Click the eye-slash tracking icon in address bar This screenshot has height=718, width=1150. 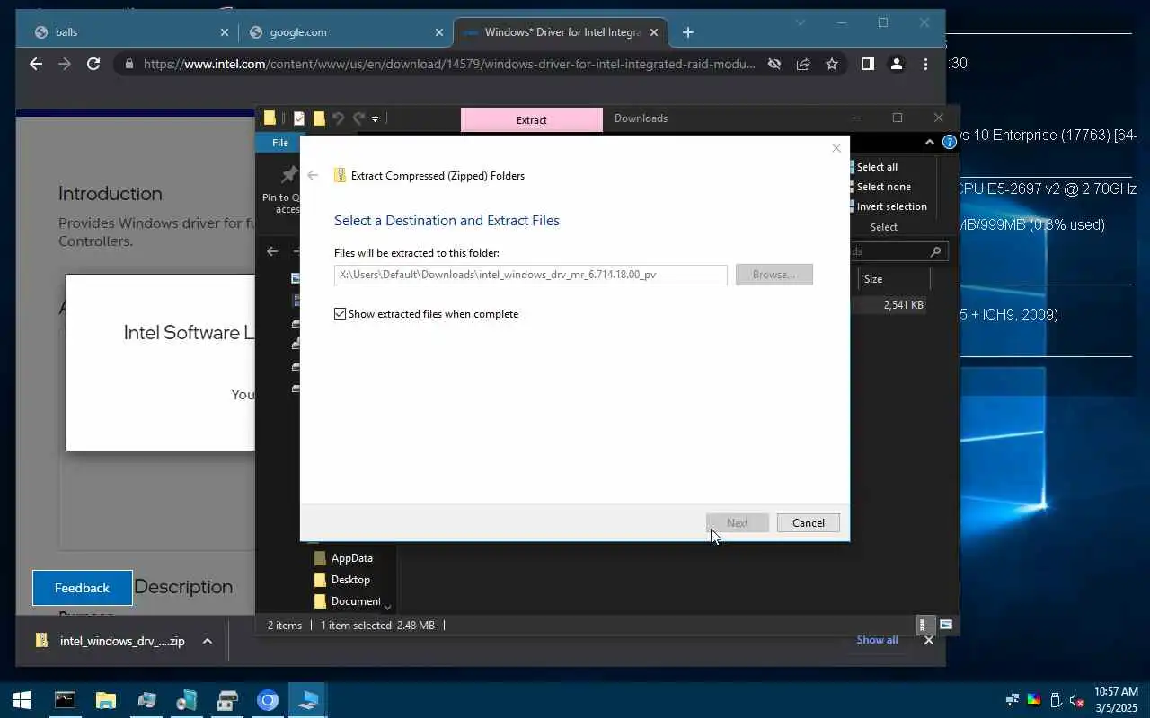(x=774, y=64)
